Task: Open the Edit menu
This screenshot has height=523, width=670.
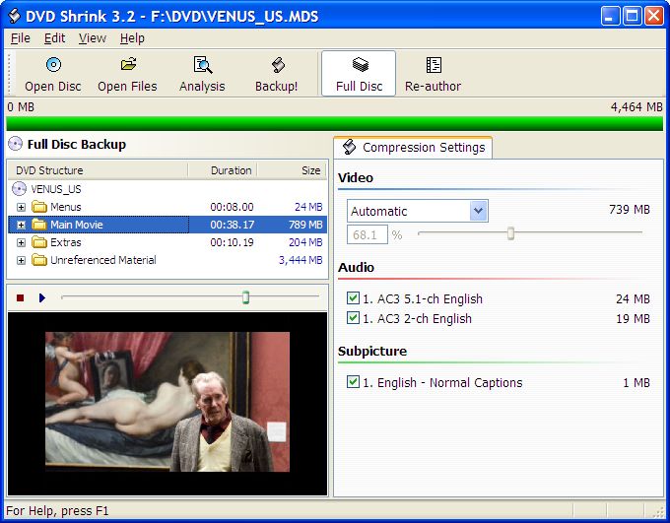Action: (x=54, y=38)
